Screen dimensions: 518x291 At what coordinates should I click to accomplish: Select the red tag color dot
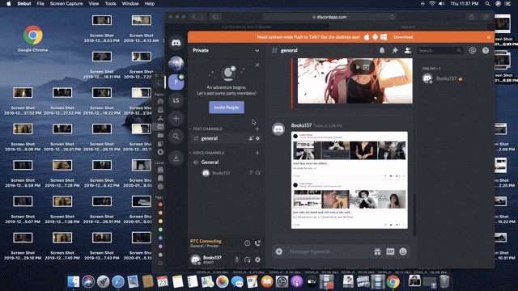(160, 205)
